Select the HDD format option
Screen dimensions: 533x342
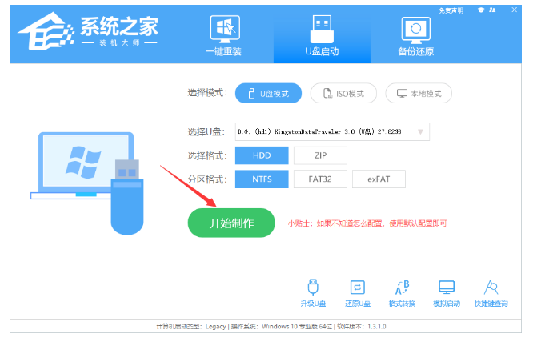click(x=261, y=155)
